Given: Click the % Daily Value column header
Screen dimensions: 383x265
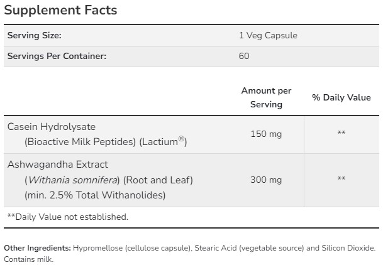Looking at the screenshot, I should click(x=341, y=98).
